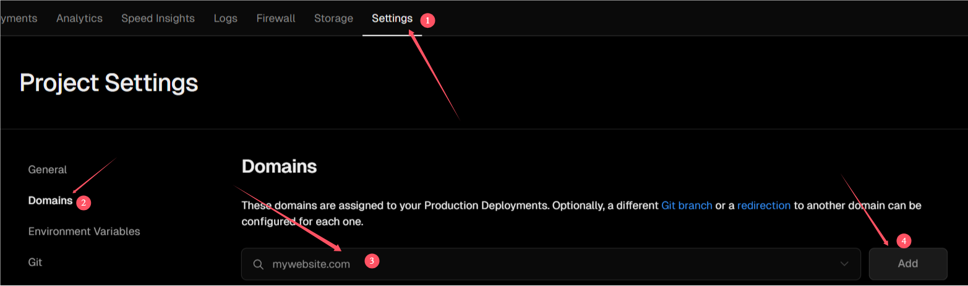968x286 pixels.
Task: Click the Settings tab
Action: [392, 19]
